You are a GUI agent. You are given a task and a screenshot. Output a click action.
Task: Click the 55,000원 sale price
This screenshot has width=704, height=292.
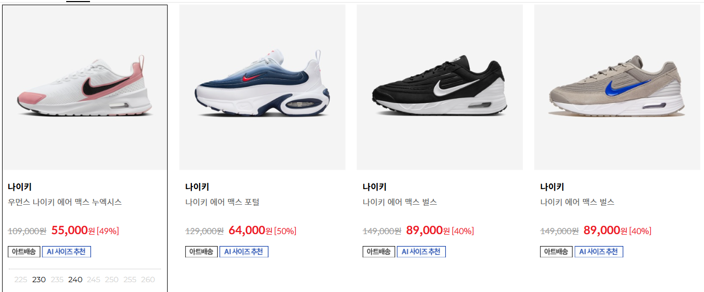[x=73, y=230]
